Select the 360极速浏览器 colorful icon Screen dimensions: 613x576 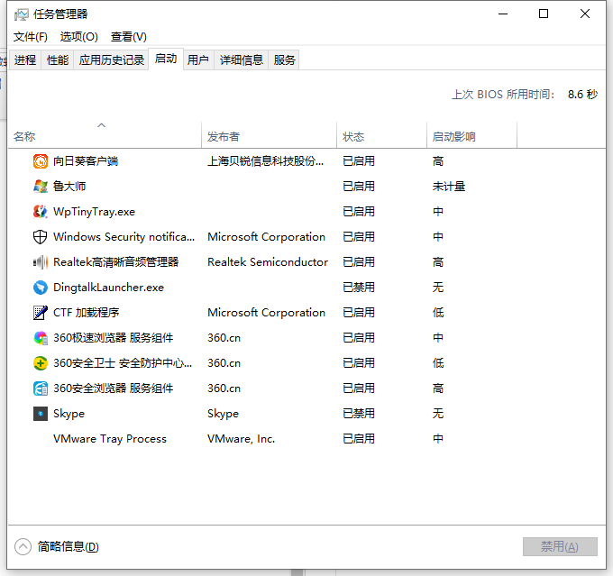click(x=40, y=338)
